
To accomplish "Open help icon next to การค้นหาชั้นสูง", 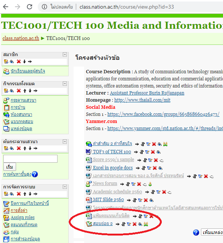I will click(x=35, y=174).
